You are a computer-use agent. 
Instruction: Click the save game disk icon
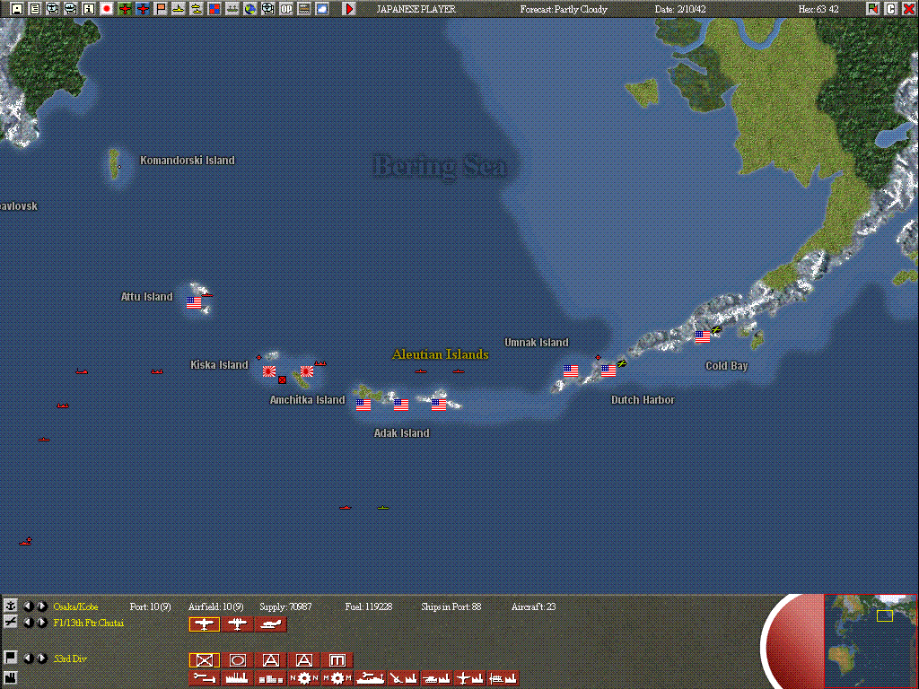[x=18, y=9]
